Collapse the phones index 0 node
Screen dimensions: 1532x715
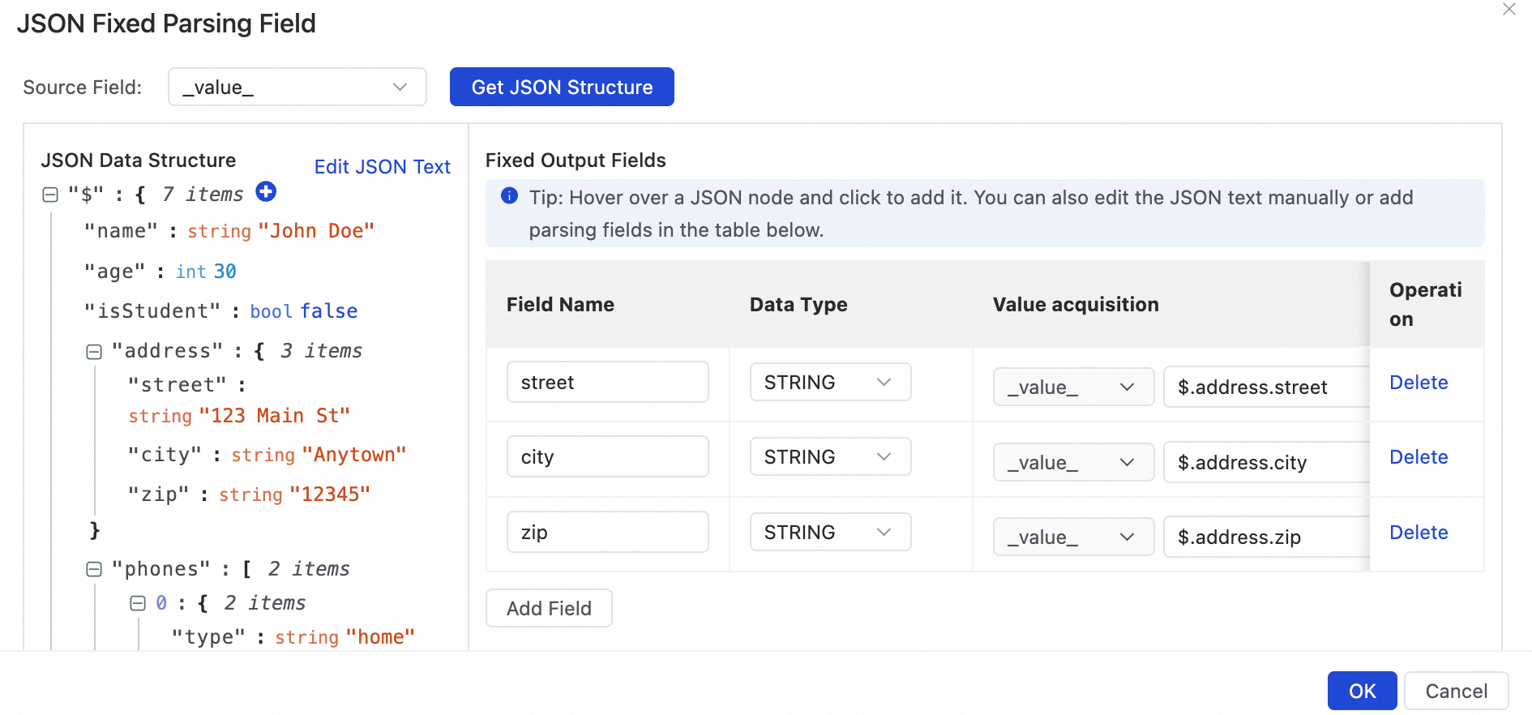[138, 603]
